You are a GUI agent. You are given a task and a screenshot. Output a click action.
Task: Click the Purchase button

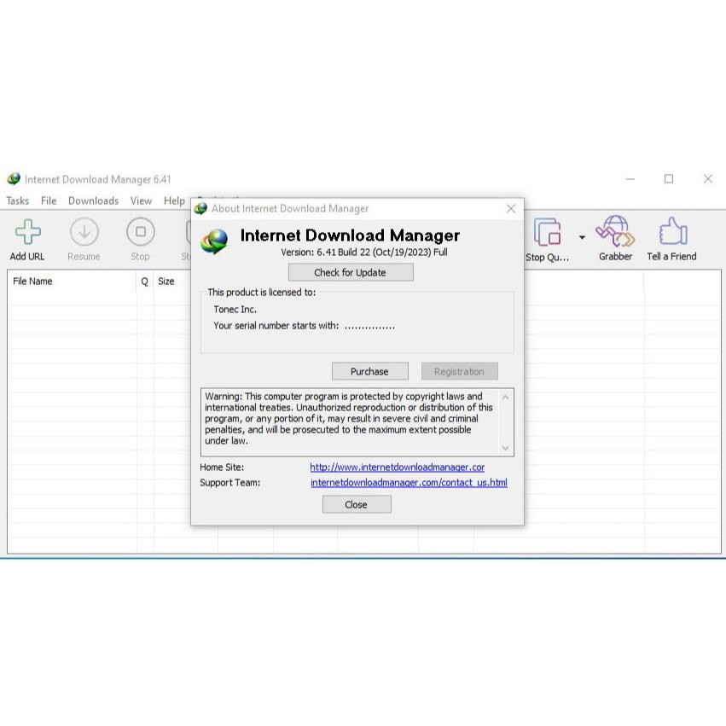point(370,371)
